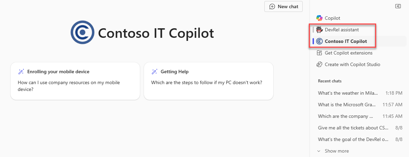Select the Enrolling your mobile device prompt

click(x=75, y=81)
